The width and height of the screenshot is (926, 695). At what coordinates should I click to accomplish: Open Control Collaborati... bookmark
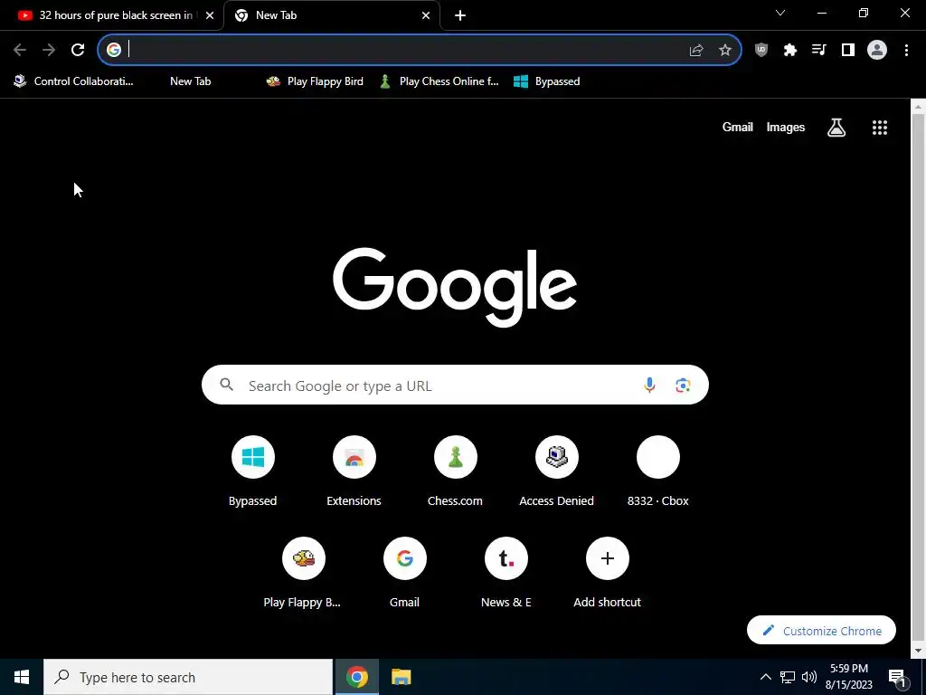[74, 81]
